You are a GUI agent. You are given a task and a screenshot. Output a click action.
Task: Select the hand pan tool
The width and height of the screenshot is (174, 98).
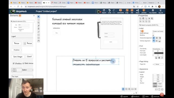(39, 41)
